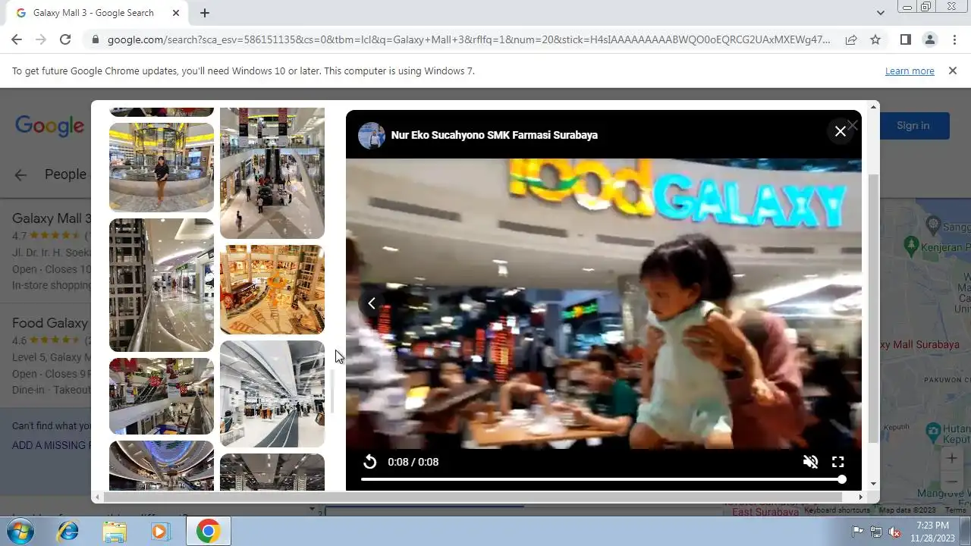Open Windows Media Player from the taskbar
The height and width of the screenshot is (546, 971).
pos(160,532)
